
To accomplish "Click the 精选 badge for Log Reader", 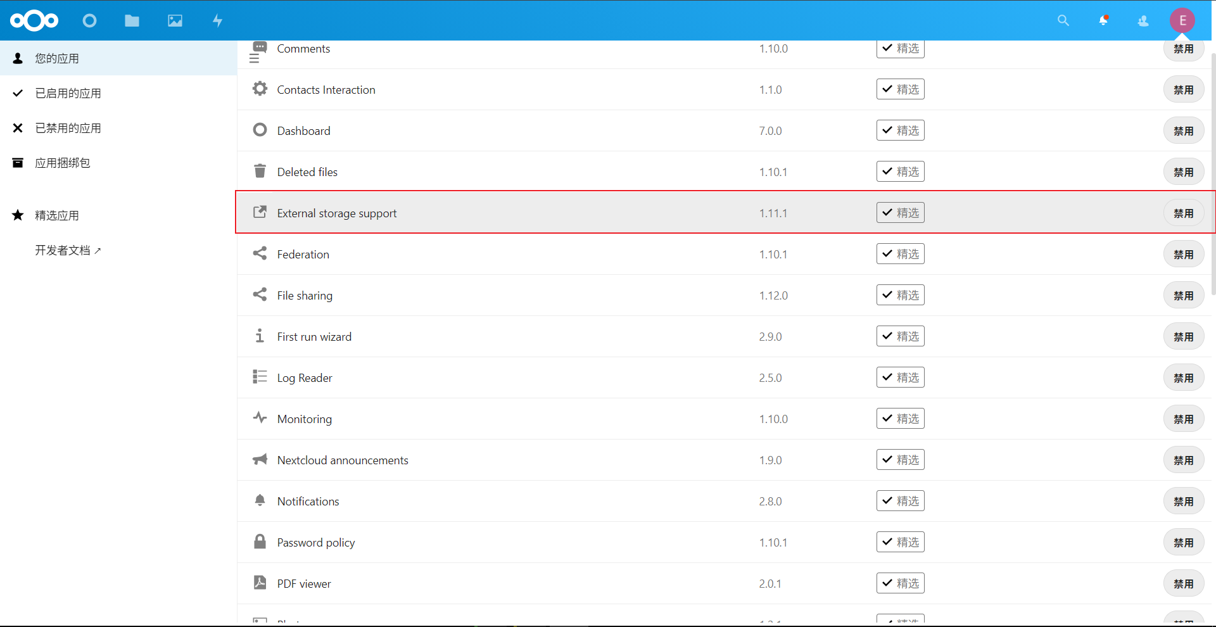I will tap(900, 377).
